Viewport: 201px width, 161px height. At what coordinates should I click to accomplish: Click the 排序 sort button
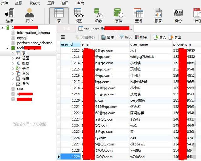pyautogui.click(x=141, y=37)
